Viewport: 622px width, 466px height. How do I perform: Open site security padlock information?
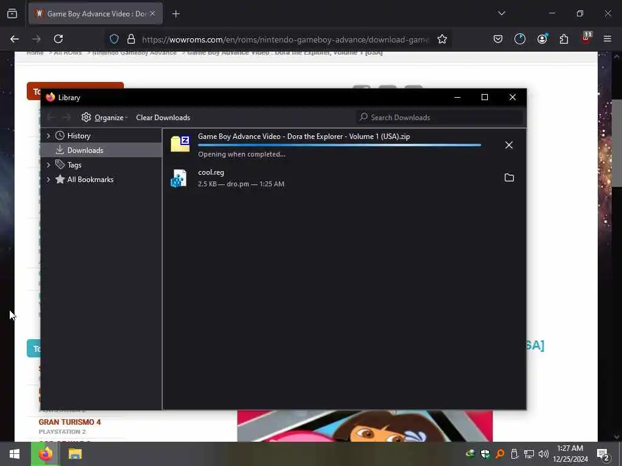coord(131,39)
